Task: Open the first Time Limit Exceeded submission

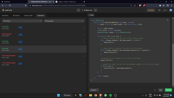Action: 43,56
